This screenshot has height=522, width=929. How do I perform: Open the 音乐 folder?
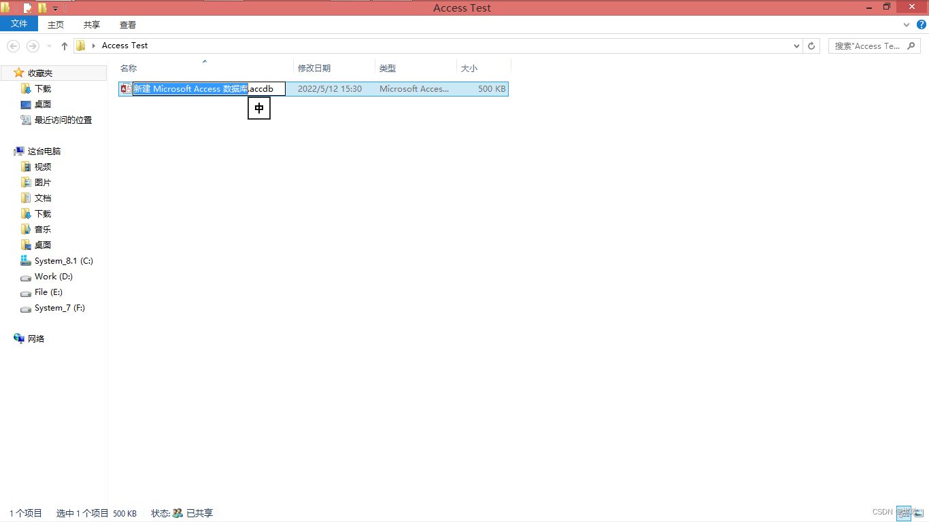pyautogui.click(x=43, y=229)
